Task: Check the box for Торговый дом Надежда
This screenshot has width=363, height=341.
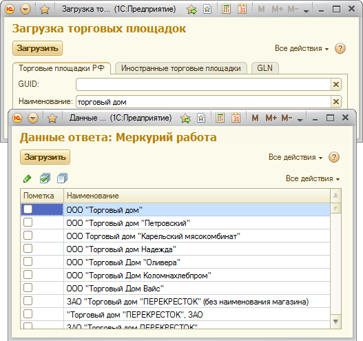Action: (28, 249)
